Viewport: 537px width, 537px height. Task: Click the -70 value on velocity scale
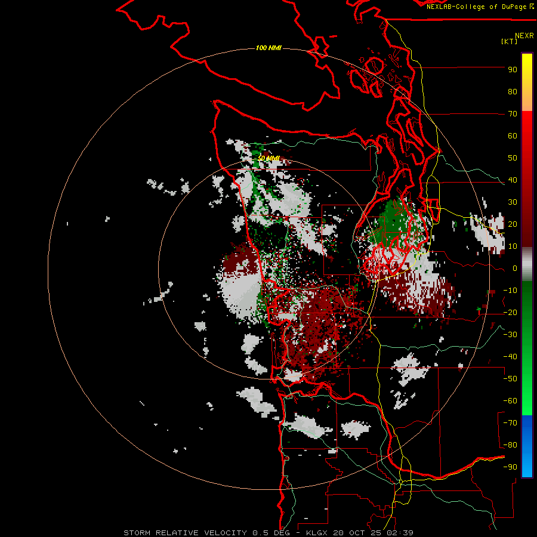(510, 423)
